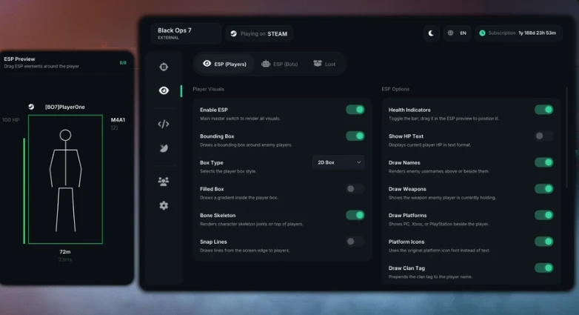This screenshot has width=579, height=315.
Task: Click the globe language icon
Action: (450, 33)
